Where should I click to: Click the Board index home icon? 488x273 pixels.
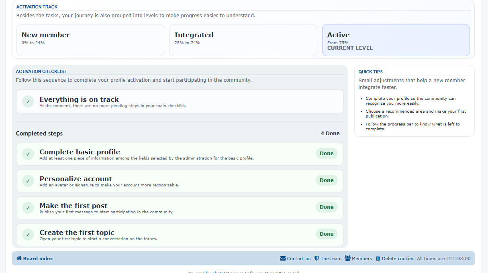pos(19,259)
